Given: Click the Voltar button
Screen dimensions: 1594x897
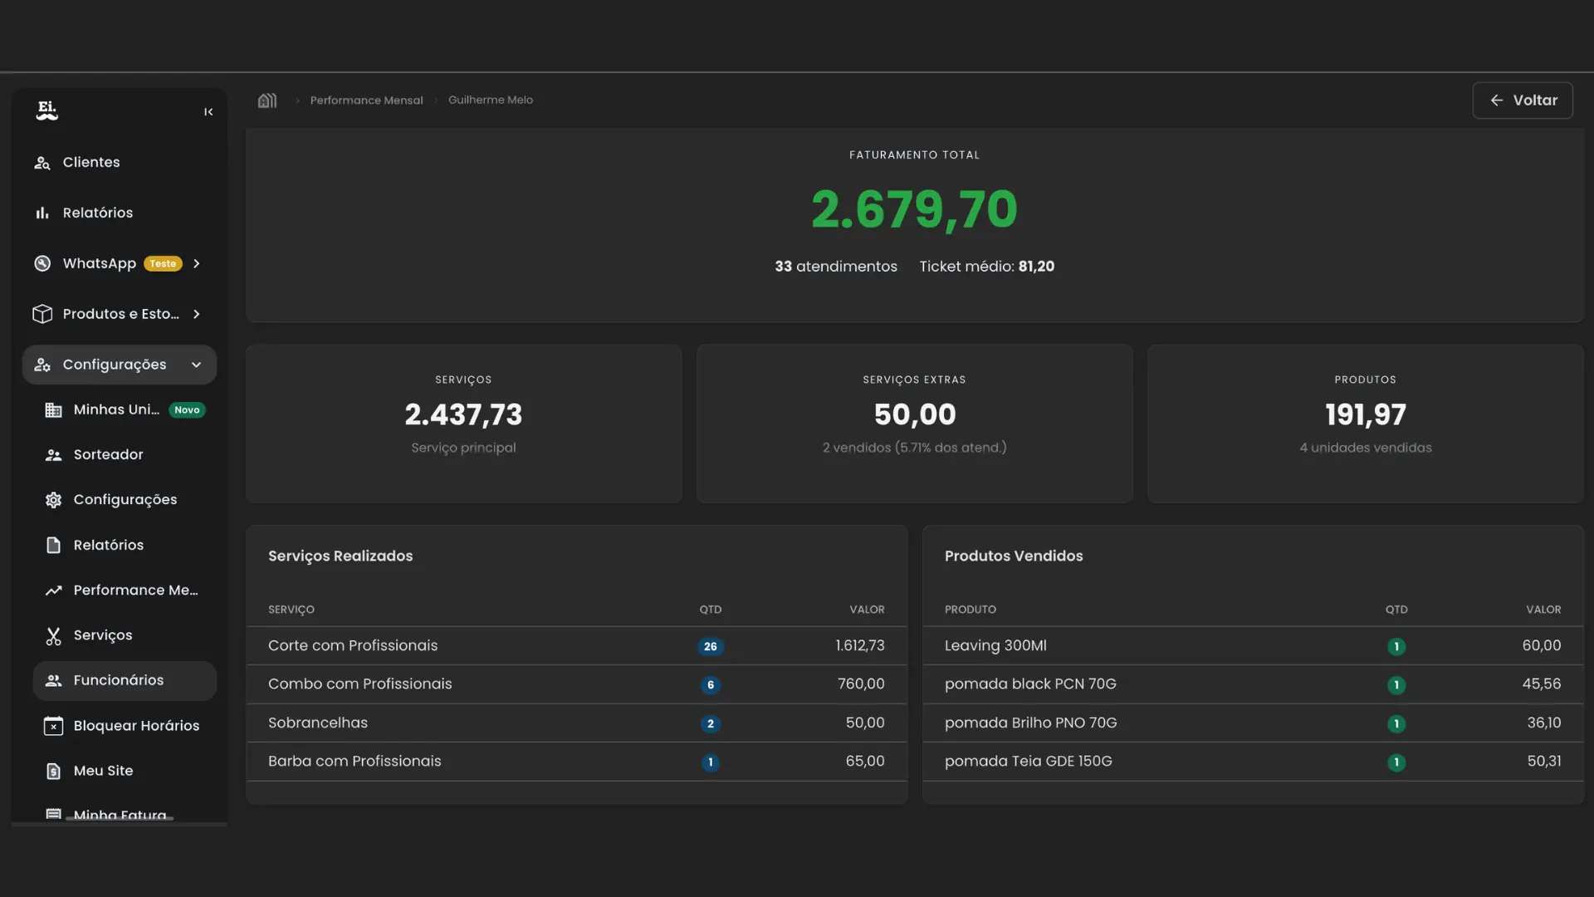Looking at the screenshot, I should (x=1523, y=100).
